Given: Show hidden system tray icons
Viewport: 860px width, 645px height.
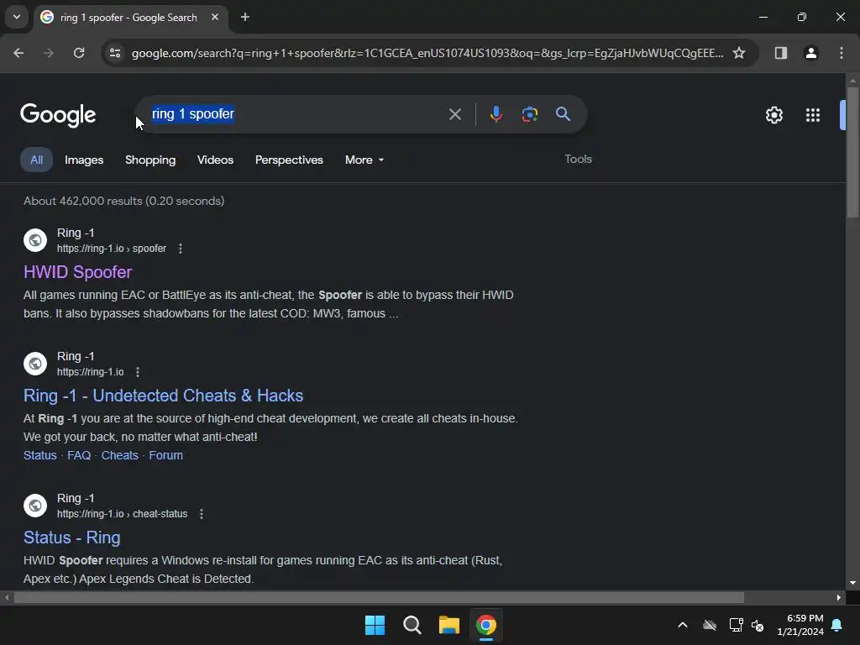Looking at the screenshot, I should 683,625.
